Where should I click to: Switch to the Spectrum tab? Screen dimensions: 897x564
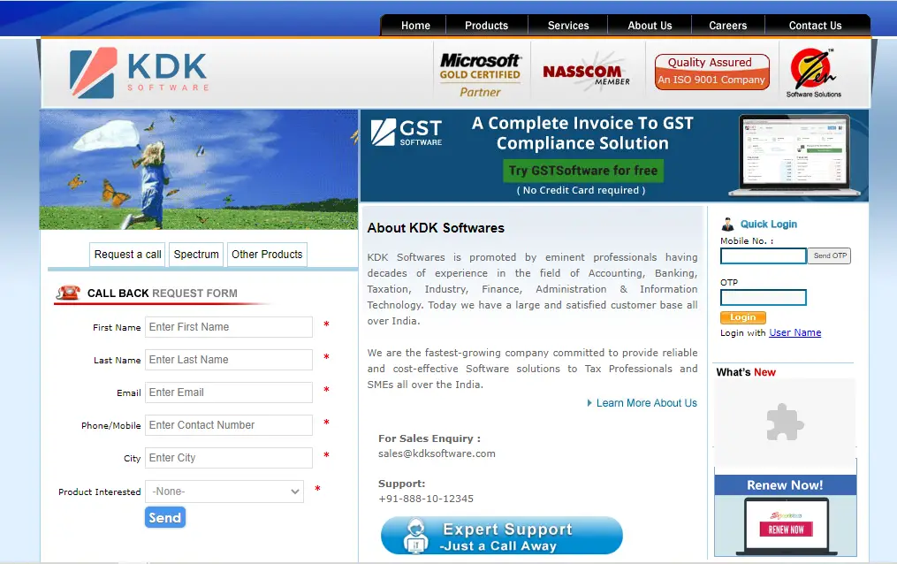pyautogui.click(x=196, y=255)
